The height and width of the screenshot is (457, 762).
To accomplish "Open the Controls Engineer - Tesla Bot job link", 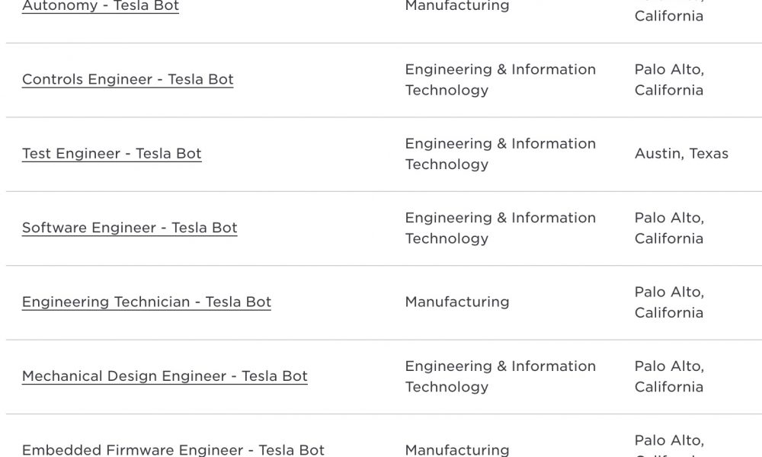I will coord(128,79).
